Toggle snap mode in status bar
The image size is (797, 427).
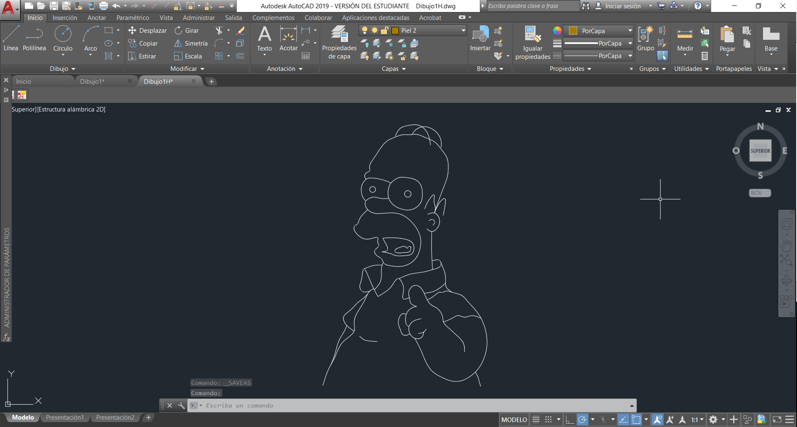pos(548,420)
